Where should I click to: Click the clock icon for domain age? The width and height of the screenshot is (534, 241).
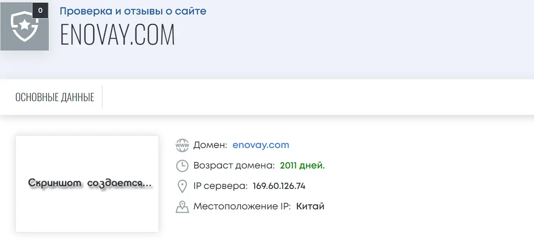(x=182, y=166)
